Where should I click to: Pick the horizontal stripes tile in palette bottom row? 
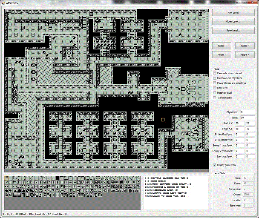(15, 195)
